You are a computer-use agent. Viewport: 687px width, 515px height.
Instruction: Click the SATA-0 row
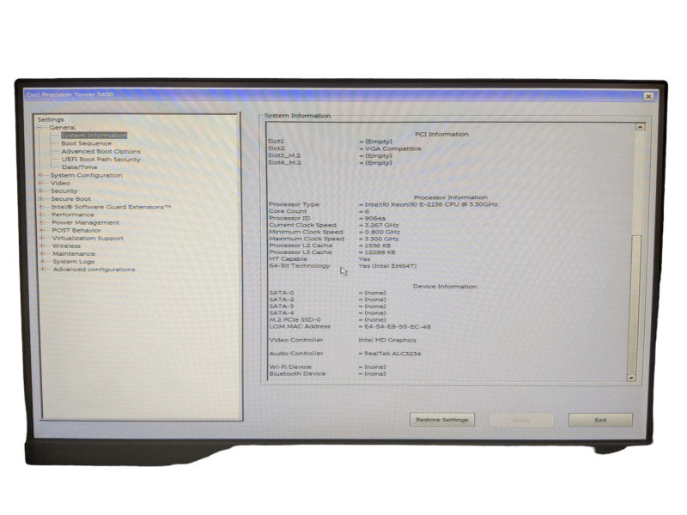click(328, 293)
